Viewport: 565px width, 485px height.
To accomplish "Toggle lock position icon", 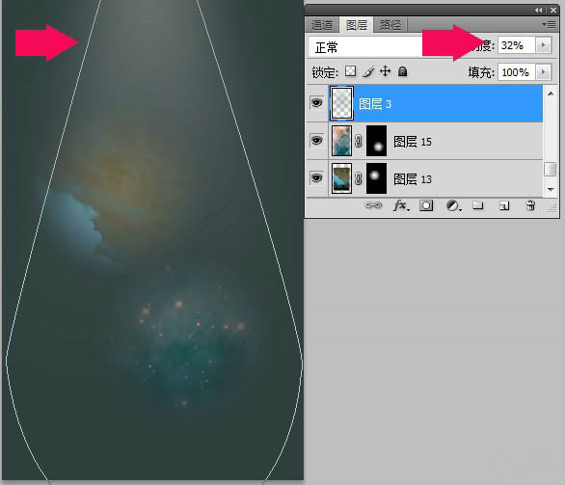I will [x=386, y=71].
